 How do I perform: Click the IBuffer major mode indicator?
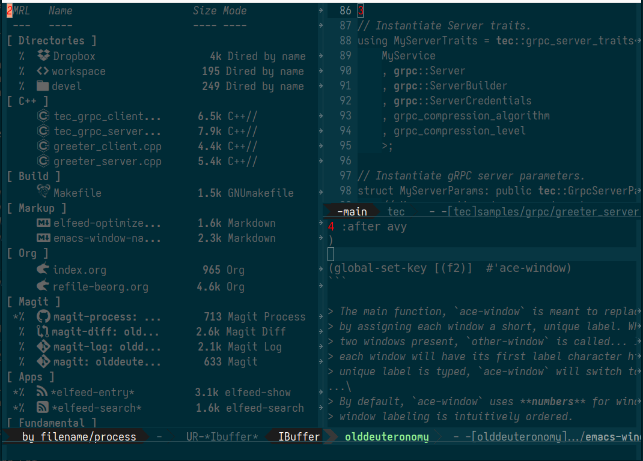coord(299,437)
